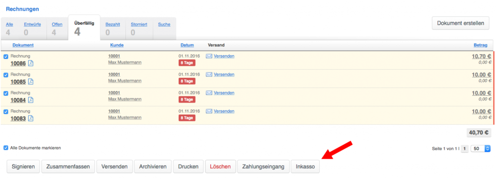
Task: Click Dokument erstellen button
Action: point(461,23)
